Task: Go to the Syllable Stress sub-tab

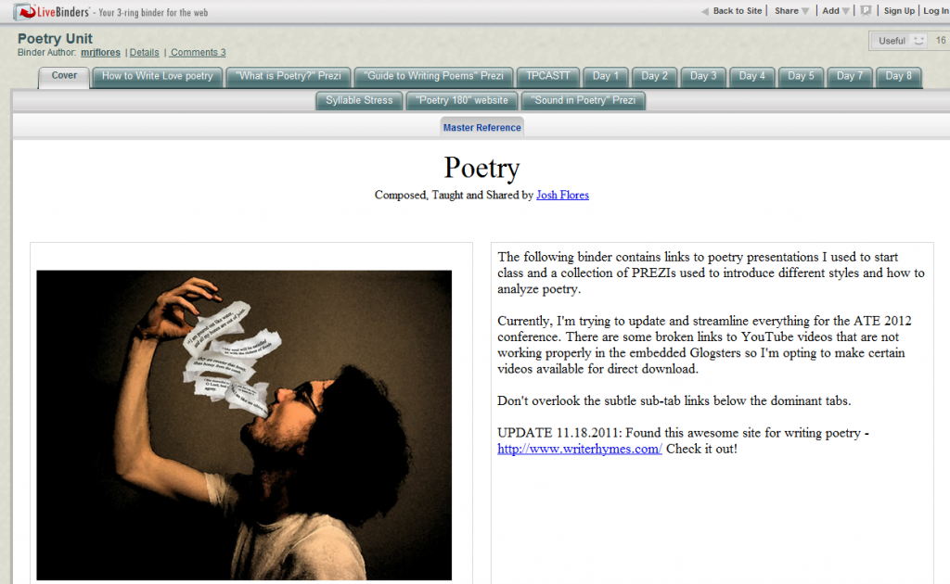Action: coord(359,100)
